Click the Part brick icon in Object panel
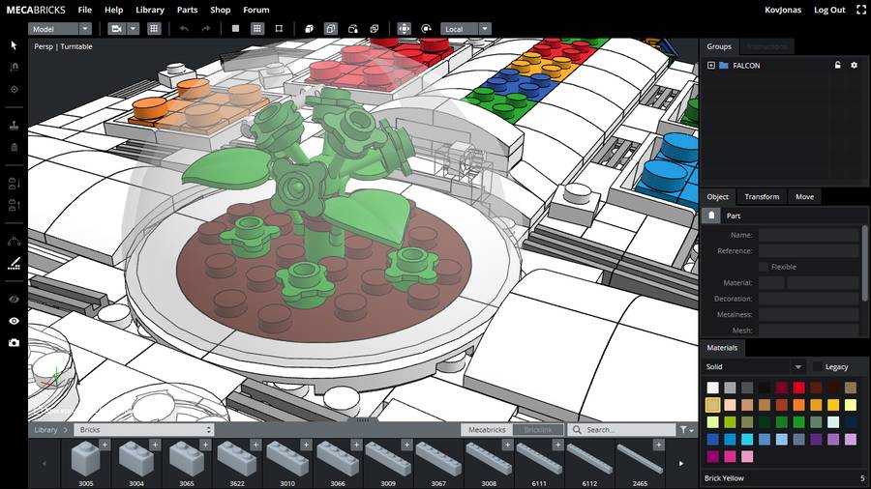 [x=711, y=216]
